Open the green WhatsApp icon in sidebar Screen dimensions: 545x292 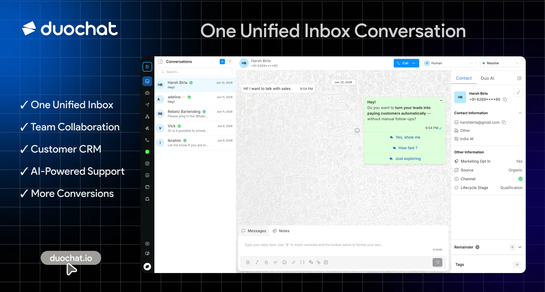point(147,152)
